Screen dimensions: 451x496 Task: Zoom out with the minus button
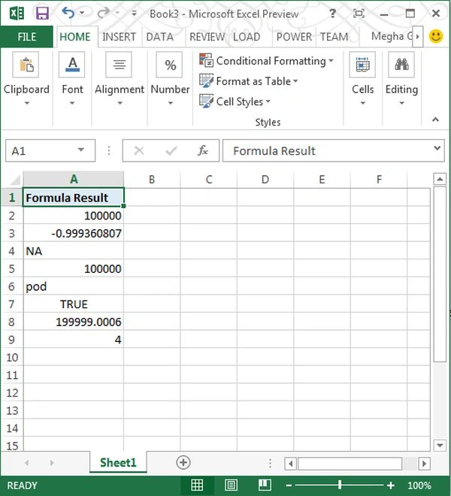click(x=289, y=485)
